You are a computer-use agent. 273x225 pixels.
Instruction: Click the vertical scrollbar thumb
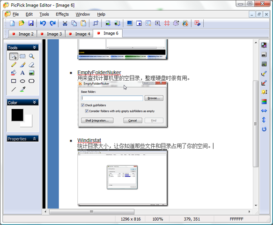pos(256,124)
